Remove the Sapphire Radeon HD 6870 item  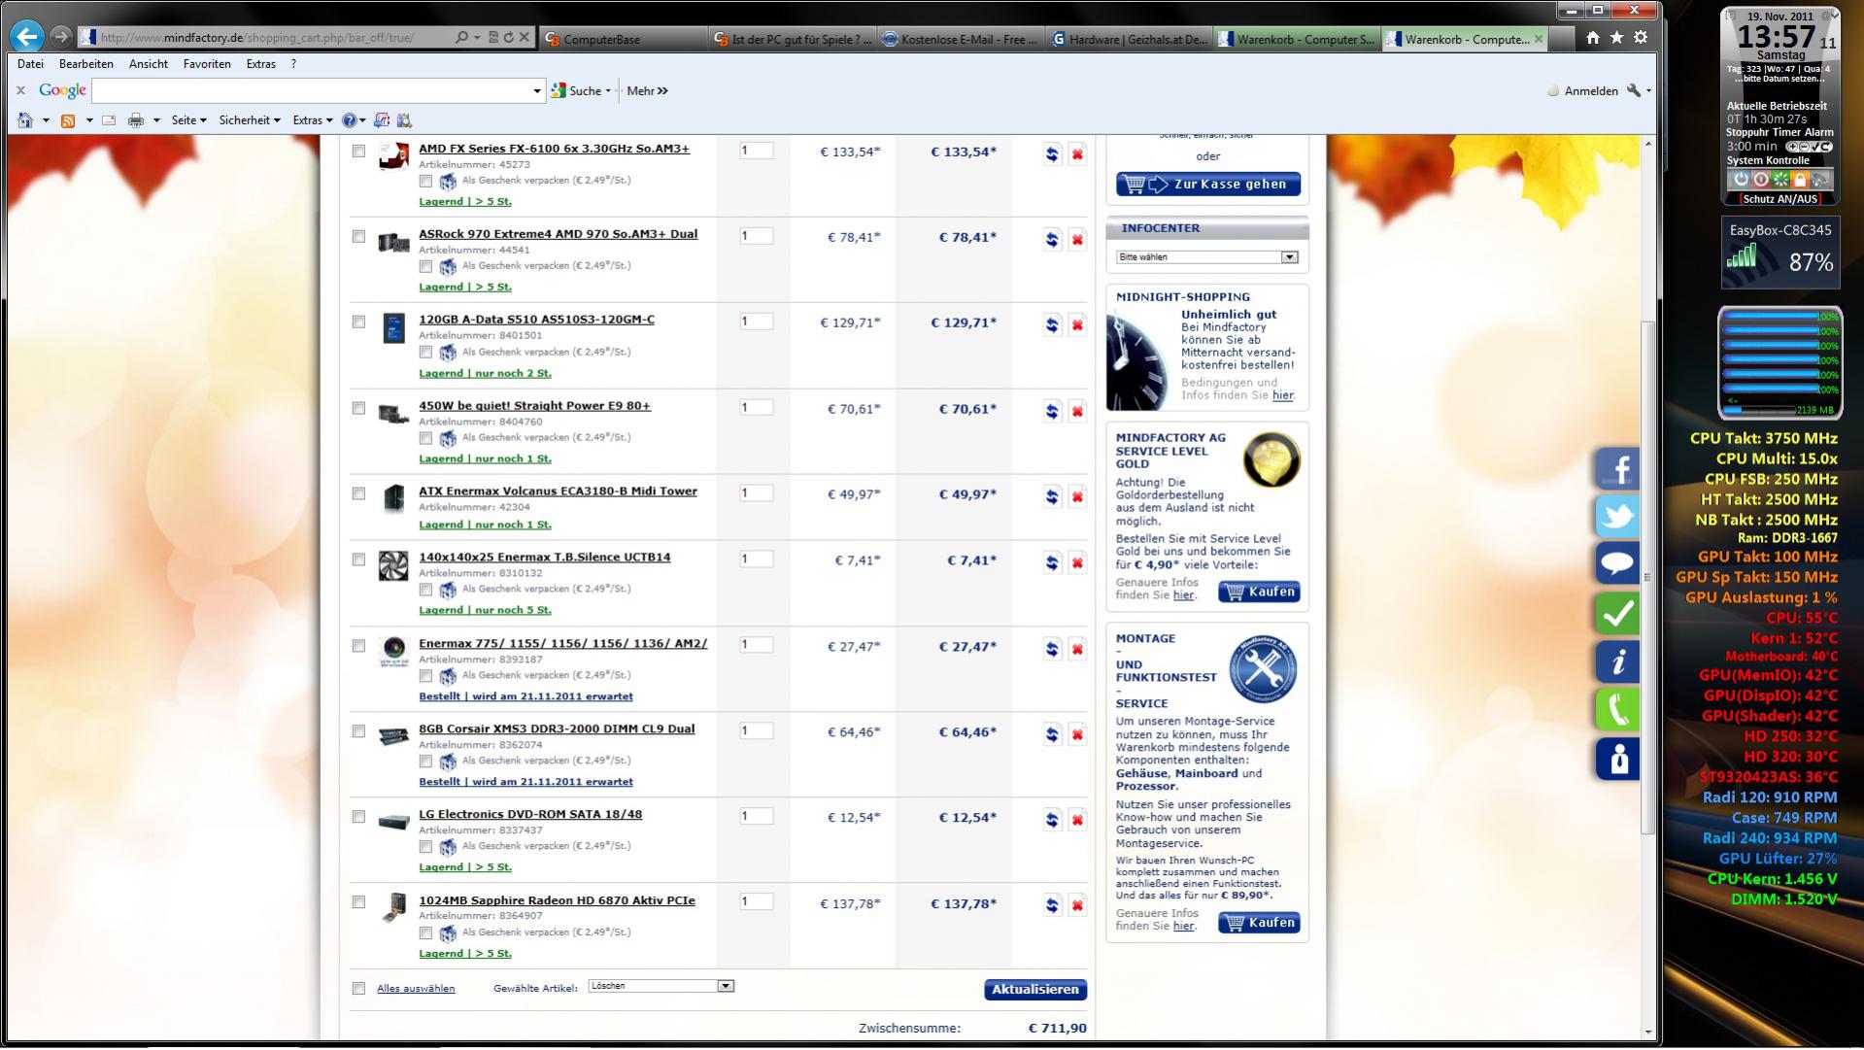[x=1077, y=906]
